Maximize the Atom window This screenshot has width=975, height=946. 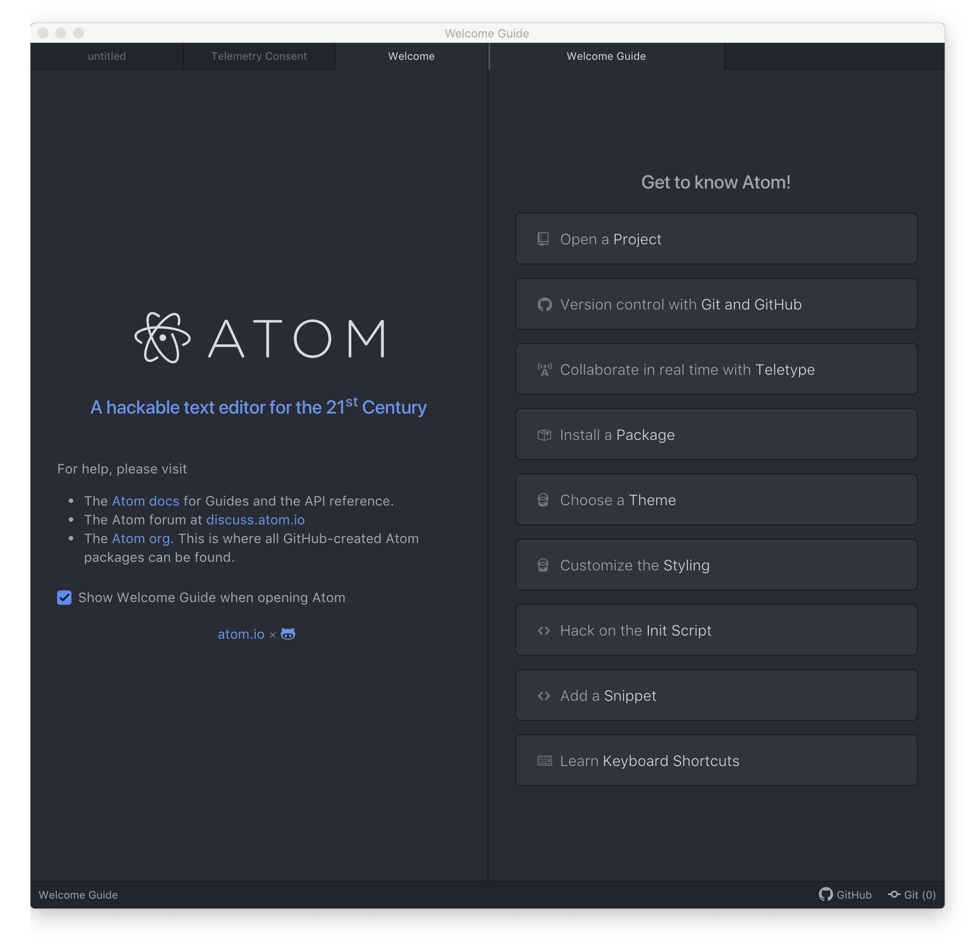click(79, 33)
